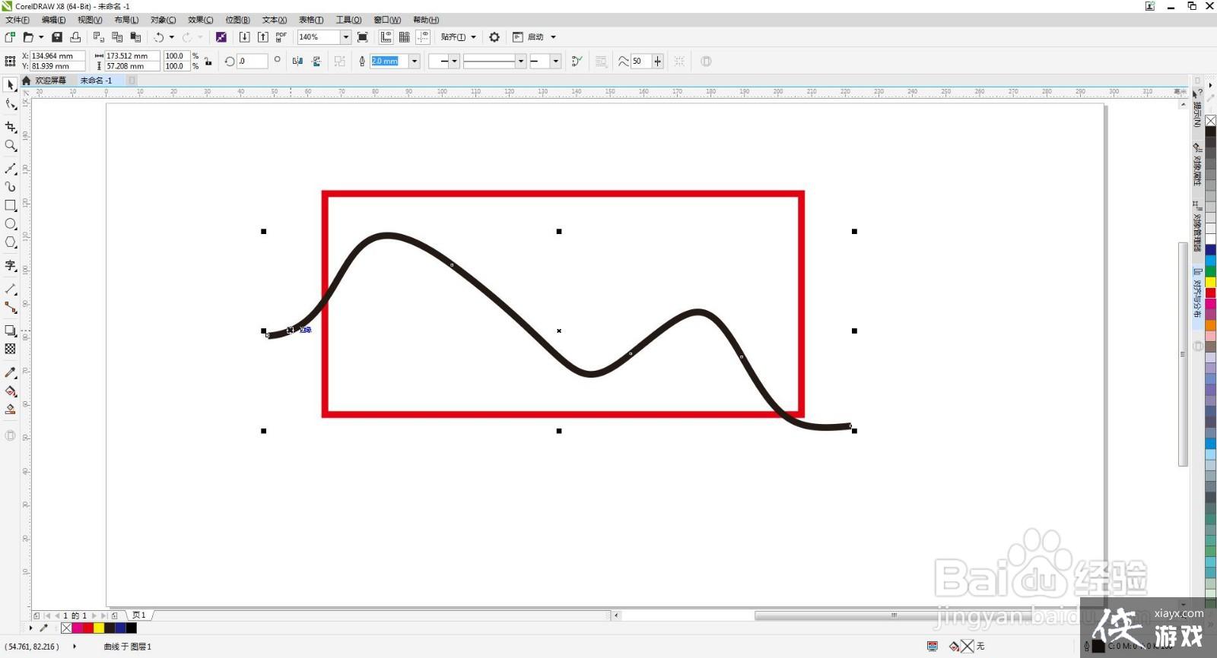The width and height of the screenshot is (1217, 658).
Task: Click the add page button after page
Action: tap(114, 615)
